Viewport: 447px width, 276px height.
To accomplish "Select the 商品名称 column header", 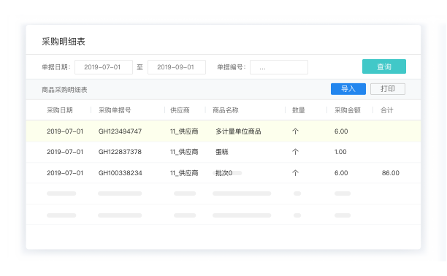I will tap(226, 110).
